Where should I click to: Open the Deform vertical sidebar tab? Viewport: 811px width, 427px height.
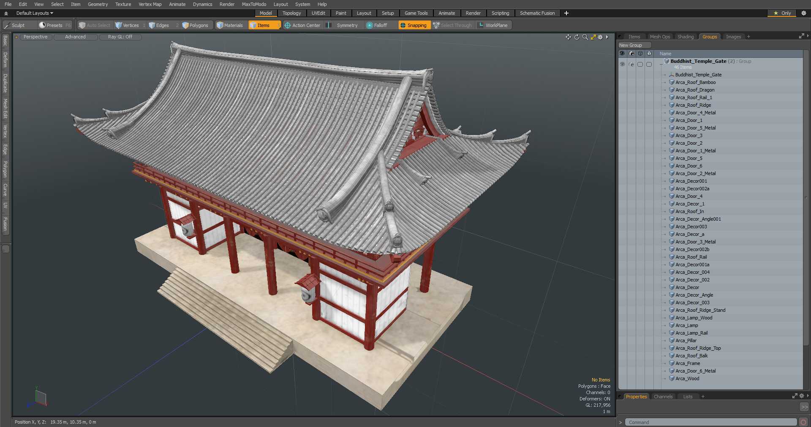pos(5,60)
